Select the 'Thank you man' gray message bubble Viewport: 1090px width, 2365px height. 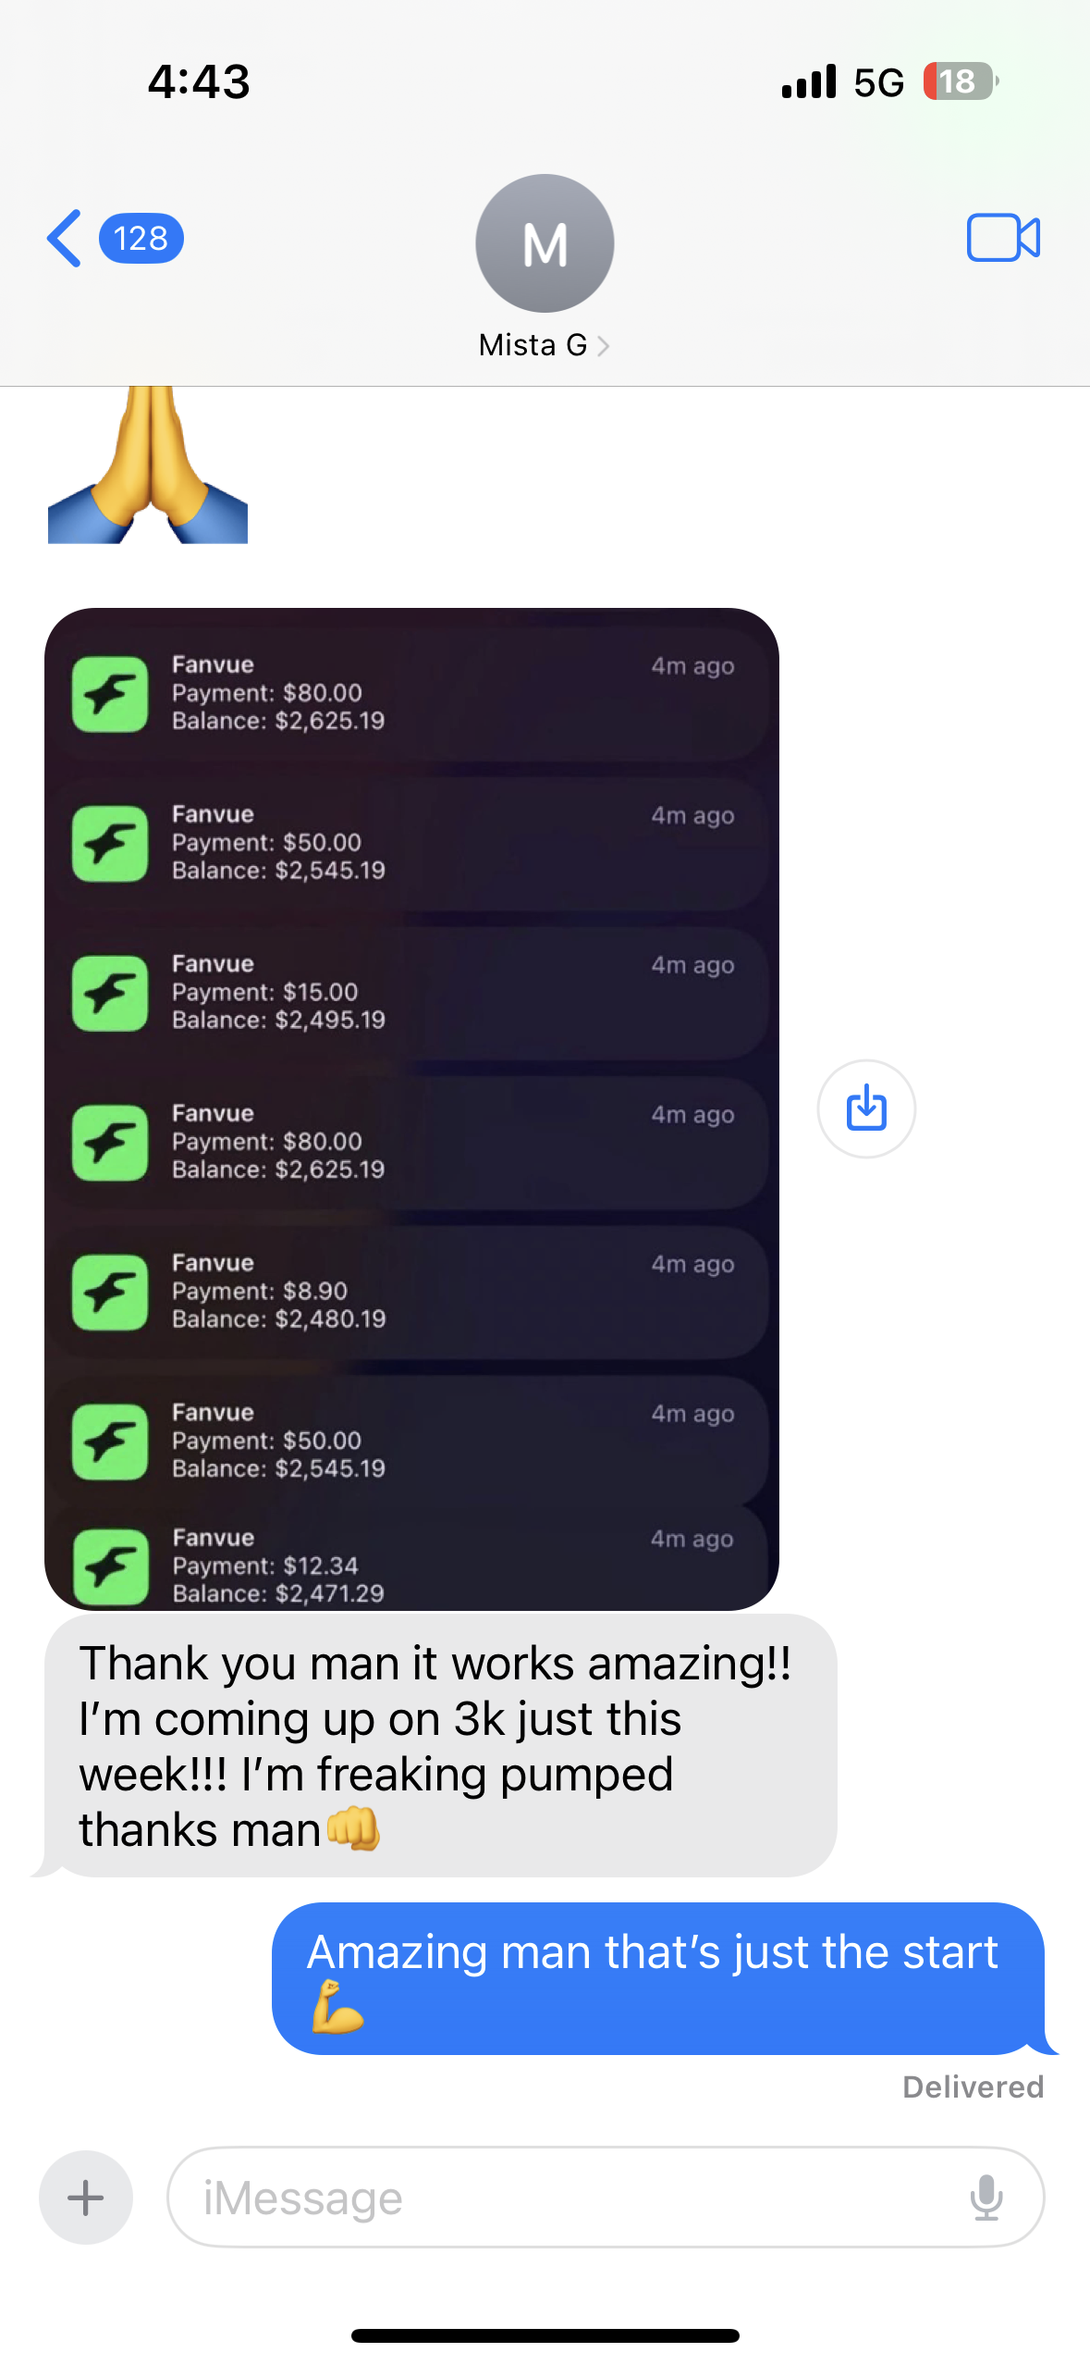(440, 1745)
